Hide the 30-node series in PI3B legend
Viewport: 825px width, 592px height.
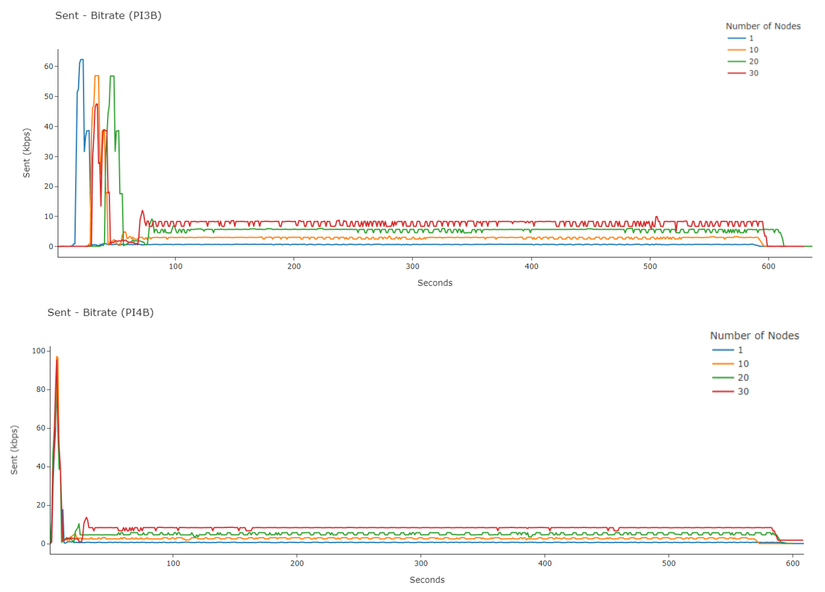(753, 73)
